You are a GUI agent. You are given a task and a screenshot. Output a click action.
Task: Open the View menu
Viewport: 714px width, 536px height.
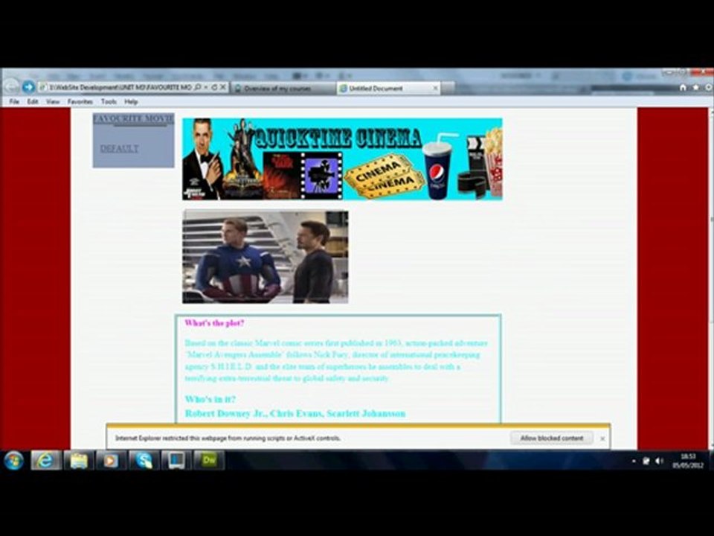coord(53,102)
